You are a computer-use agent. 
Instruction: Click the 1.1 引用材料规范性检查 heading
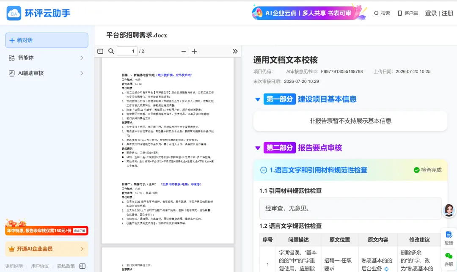point(290,191)
